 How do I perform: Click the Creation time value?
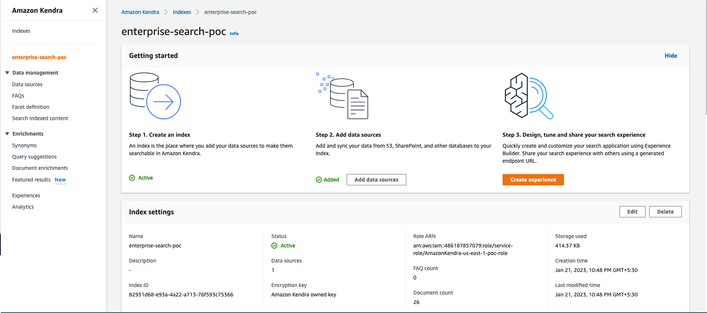(x=596, y=270)
